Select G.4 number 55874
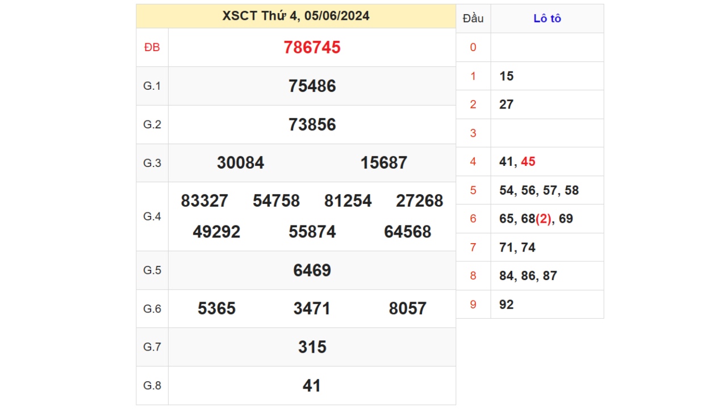This screenshot has height=409, width=727. click(x=312, y=232)
